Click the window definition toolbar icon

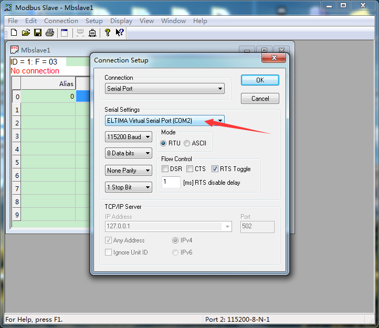tap(65, 33)
